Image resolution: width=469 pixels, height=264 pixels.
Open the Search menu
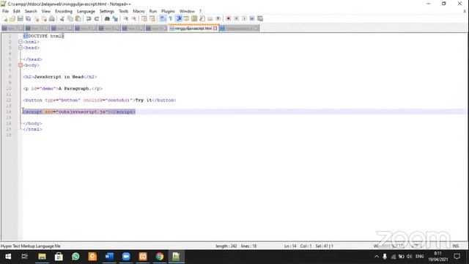(x=31, y=11)
